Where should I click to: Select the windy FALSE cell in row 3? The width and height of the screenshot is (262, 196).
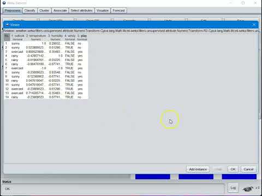pyautogui.click(x=70, y=52)
